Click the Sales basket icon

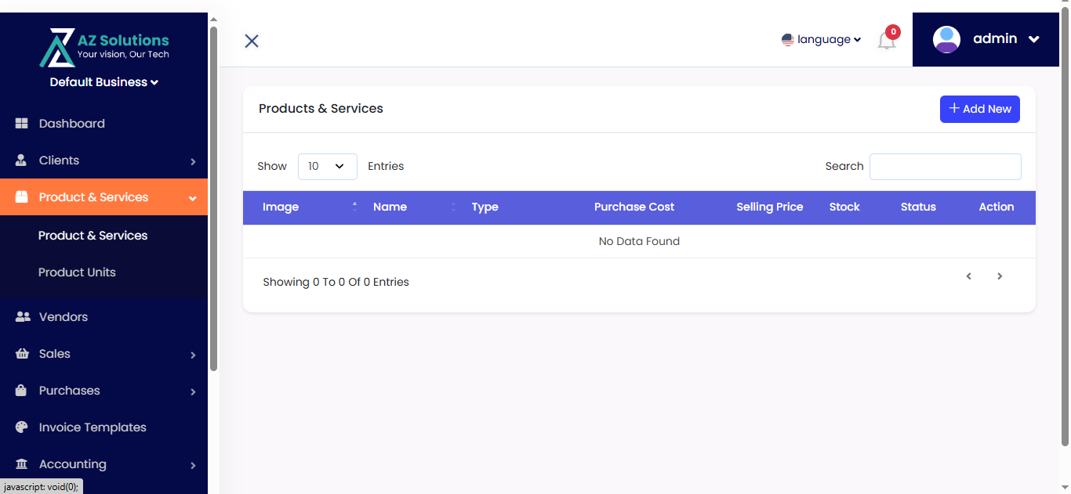[22, 354]
